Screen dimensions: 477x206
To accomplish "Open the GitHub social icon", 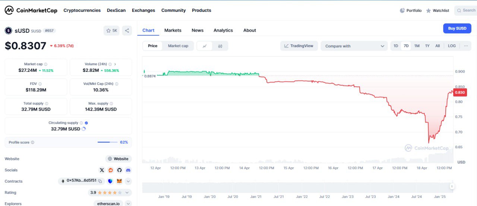I will coord(120,170).
